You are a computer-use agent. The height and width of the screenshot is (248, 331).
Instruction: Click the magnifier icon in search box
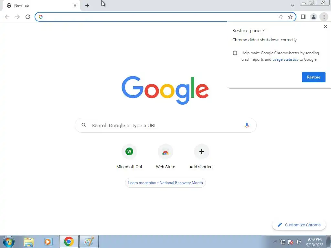click(x=84, y=125)
